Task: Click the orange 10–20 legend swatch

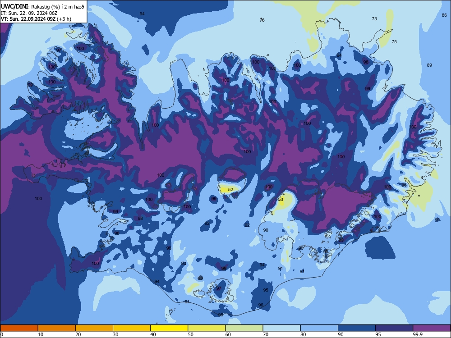Action: (x=57, y=328)
